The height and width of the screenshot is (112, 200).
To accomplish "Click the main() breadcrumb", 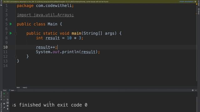I will (x=25, y=87).
